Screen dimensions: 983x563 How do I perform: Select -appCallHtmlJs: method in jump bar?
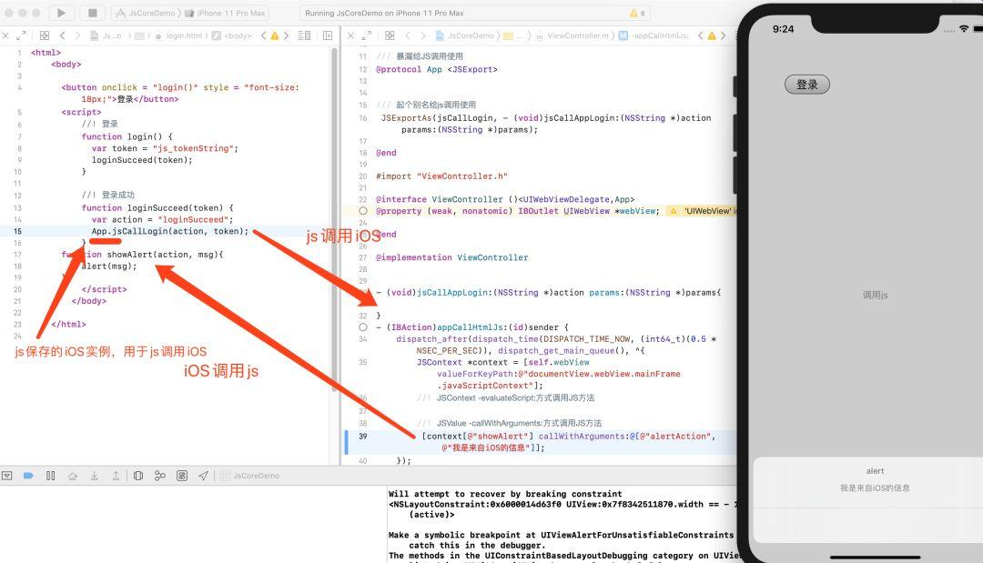coord(654,35)
